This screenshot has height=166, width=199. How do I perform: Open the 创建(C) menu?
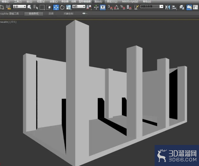point(53,2)
